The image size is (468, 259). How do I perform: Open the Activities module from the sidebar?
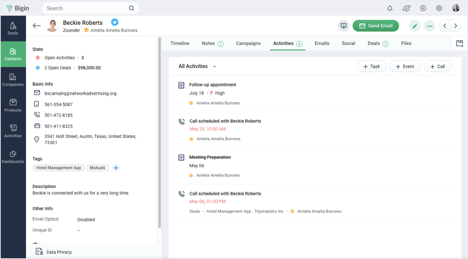coord(13,132)
